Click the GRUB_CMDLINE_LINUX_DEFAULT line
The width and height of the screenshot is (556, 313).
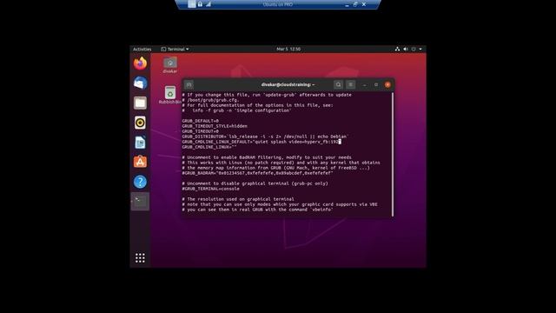click(x=261, y=142)
